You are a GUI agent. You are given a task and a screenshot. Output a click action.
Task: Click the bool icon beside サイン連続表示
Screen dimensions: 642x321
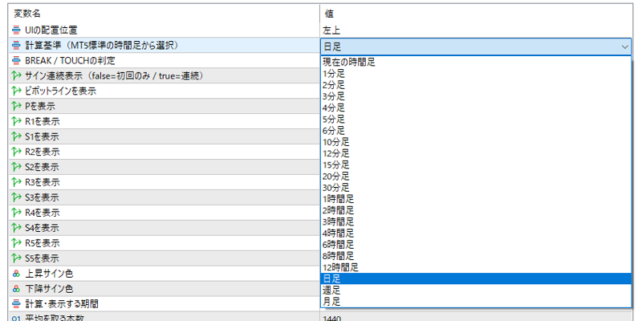pyautogui.click(x=16, y=75)
